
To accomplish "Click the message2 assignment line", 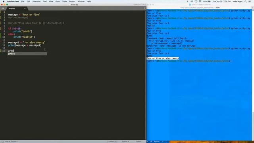I will (x=27, y=43).
